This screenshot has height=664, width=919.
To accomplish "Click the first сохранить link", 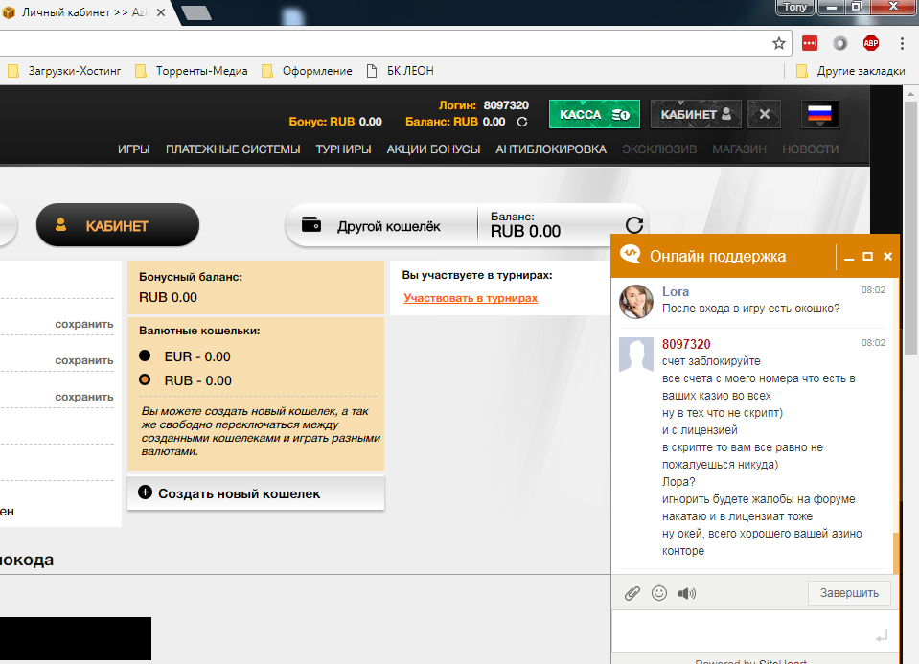I will (83, 324).
